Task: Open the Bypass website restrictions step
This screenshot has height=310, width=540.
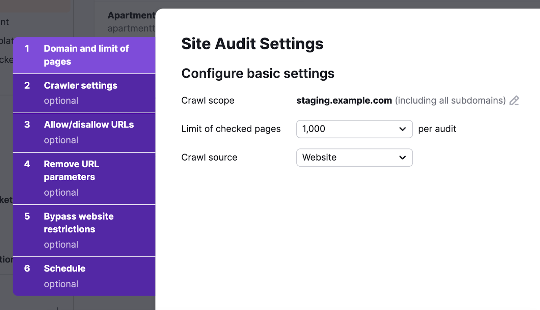Action: [79, 223]
